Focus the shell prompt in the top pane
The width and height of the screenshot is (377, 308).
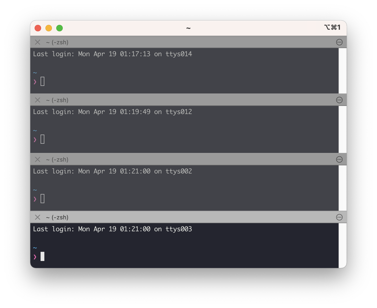tap(42, 81)
